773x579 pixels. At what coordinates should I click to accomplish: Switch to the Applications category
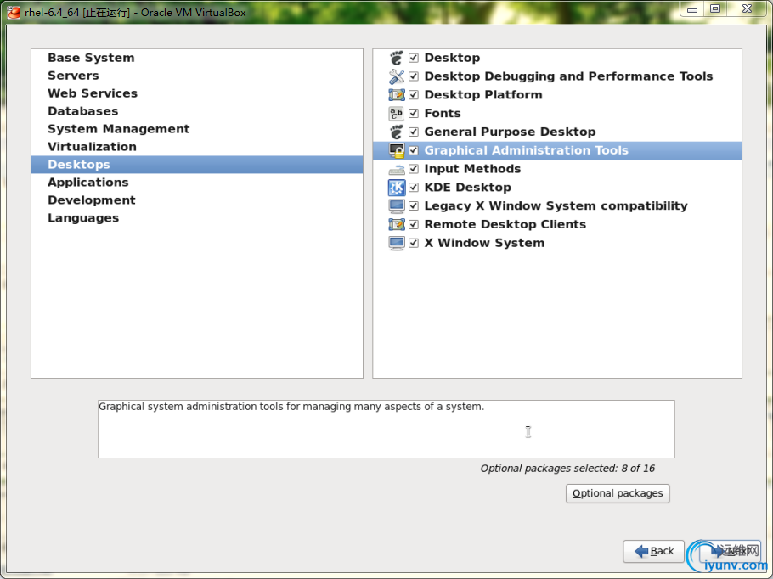coord(197,183)
